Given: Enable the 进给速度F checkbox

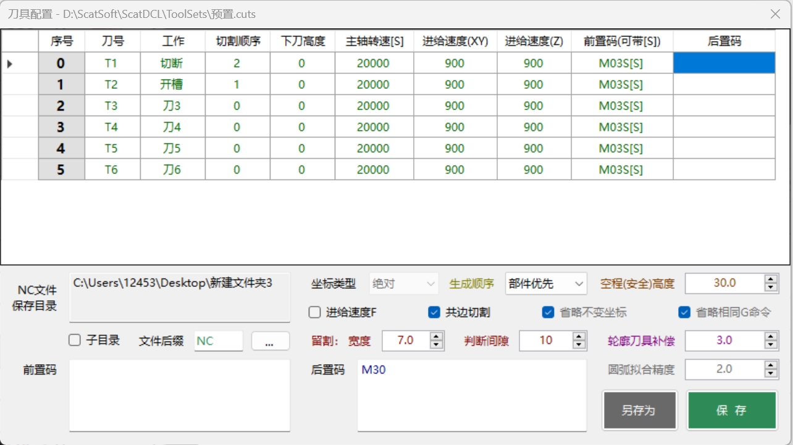Looking at the screenshot, I should coord(314,312).
